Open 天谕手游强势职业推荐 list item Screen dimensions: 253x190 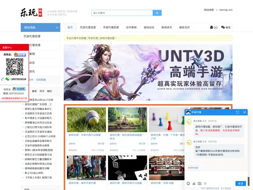(37, 145)
